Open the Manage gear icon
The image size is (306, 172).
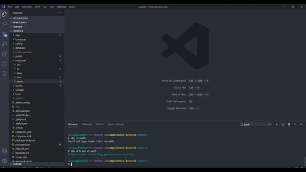4,161
